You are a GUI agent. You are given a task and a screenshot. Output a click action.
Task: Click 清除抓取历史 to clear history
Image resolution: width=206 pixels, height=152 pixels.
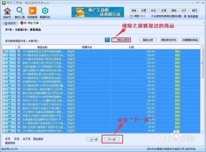[169, 40]
